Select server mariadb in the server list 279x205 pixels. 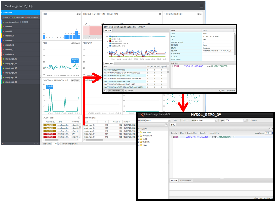coord(20,27)
